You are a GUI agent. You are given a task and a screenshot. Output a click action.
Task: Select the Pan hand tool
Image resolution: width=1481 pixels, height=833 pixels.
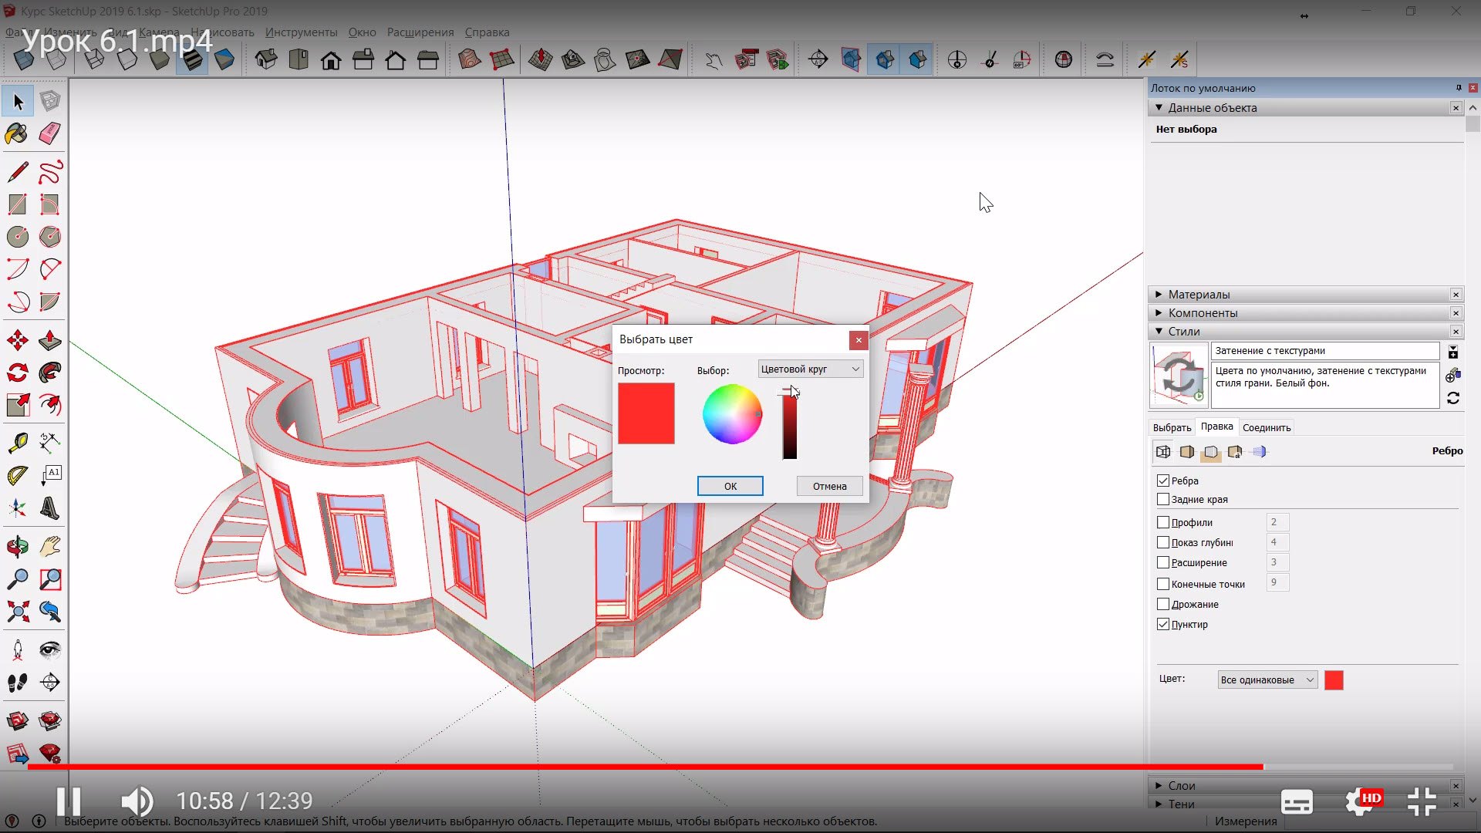click(x=49, y=547)
